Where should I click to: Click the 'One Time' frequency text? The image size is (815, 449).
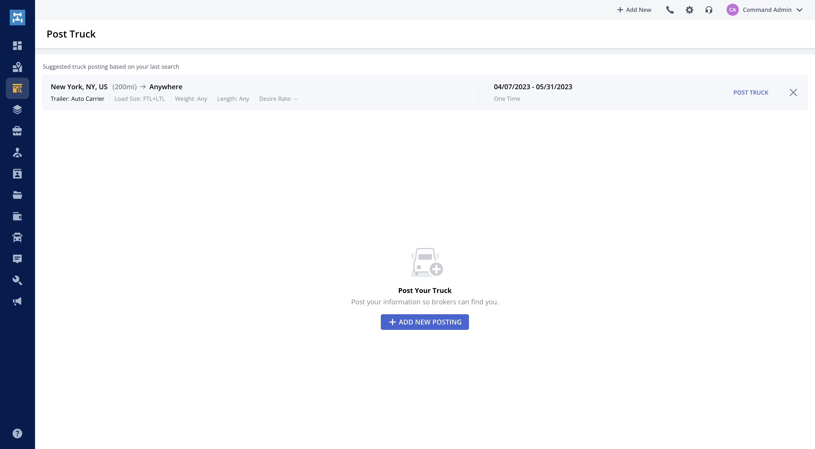(x=507, y=99)
